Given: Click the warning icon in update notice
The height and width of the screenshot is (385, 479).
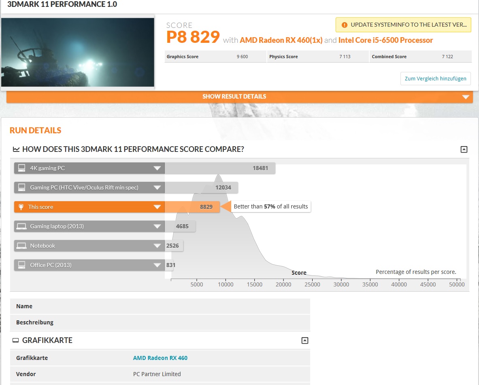Looking at the screenshot, I should coord(344,25).
